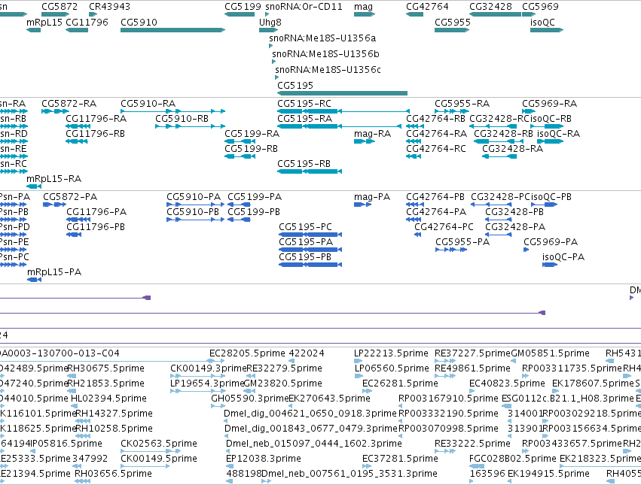Screen dimensions: 641x485
Task: Select the CG5910 gene bar
Action: point(173,30)
